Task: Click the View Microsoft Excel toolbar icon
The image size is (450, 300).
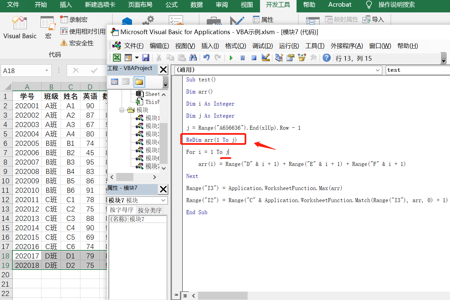Action: coord(117,58)
